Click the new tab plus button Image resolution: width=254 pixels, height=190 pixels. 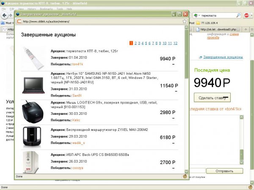click(246, 29)
